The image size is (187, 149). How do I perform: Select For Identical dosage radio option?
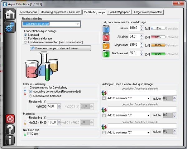(26, 38)
